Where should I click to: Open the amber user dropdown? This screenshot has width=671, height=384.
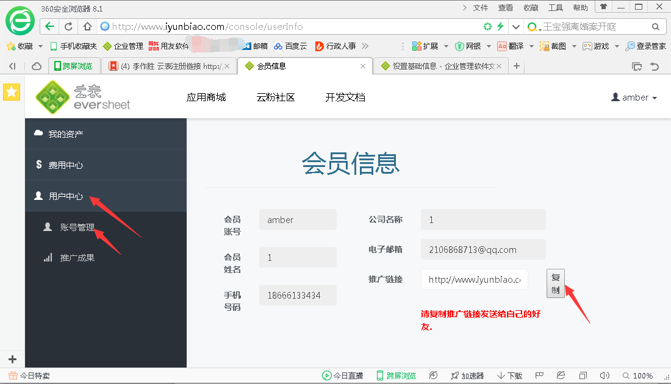[x=634, y=98]
